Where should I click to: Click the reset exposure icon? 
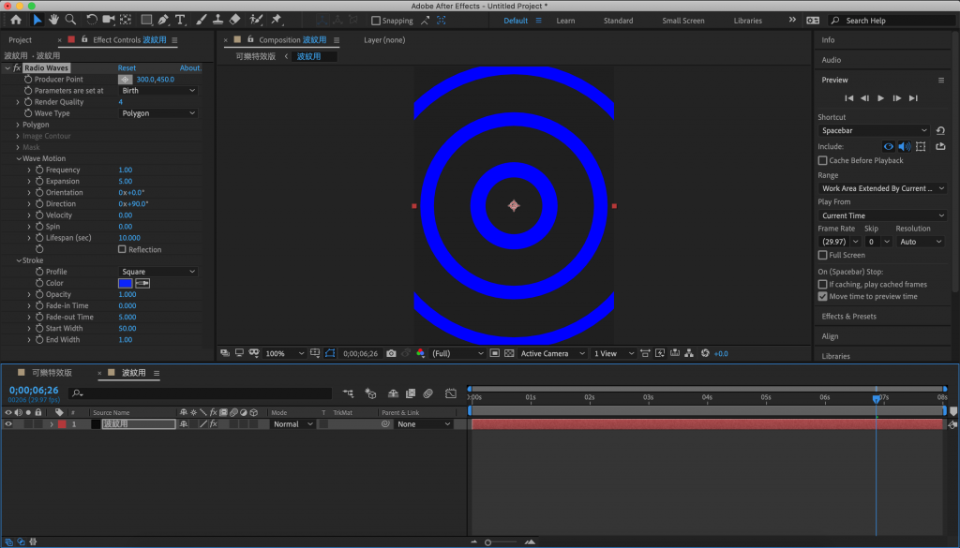point(705,353)
